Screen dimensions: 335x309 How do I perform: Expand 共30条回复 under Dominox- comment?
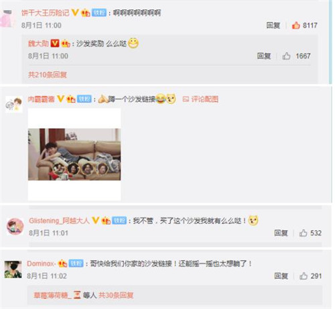(116, 296)
